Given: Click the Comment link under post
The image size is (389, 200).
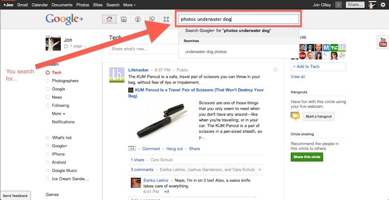Looking at the screenshot, I should coord(151,149).
